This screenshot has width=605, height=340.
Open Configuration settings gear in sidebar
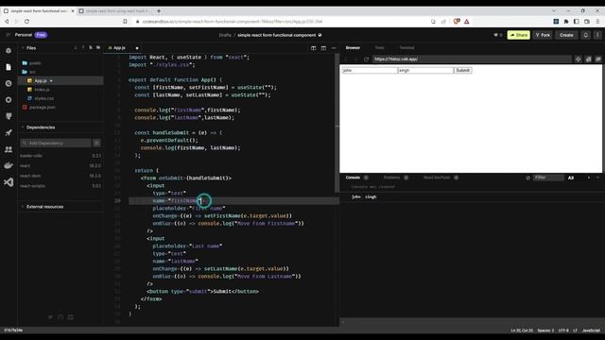pyautogui.click(x=9, y=100)
